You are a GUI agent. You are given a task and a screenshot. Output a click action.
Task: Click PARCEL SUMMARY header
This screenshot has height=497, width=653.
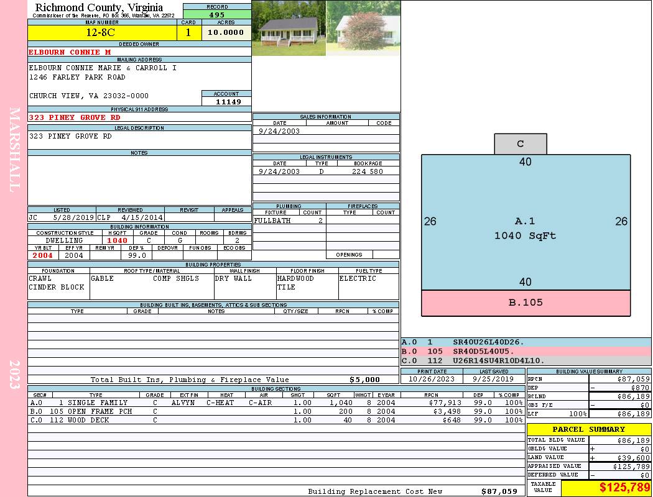pyautogui.click(x=589, y=429)
